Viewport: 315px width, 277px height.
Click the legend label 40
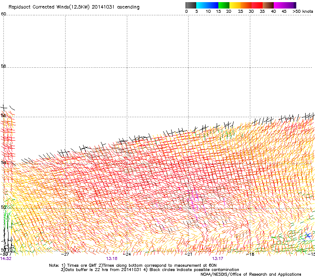click(x=273, y=12)
